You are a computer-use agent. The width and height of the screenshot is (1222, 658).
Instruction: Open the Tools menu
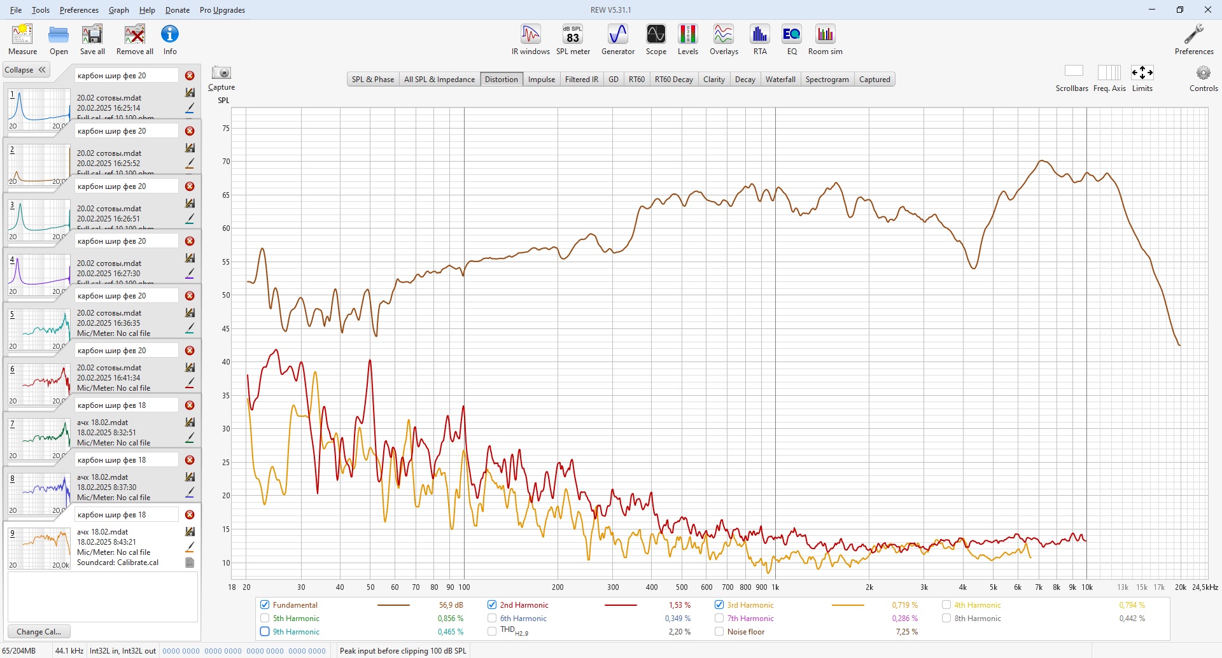pyautogui.click(x=41, y=10)
